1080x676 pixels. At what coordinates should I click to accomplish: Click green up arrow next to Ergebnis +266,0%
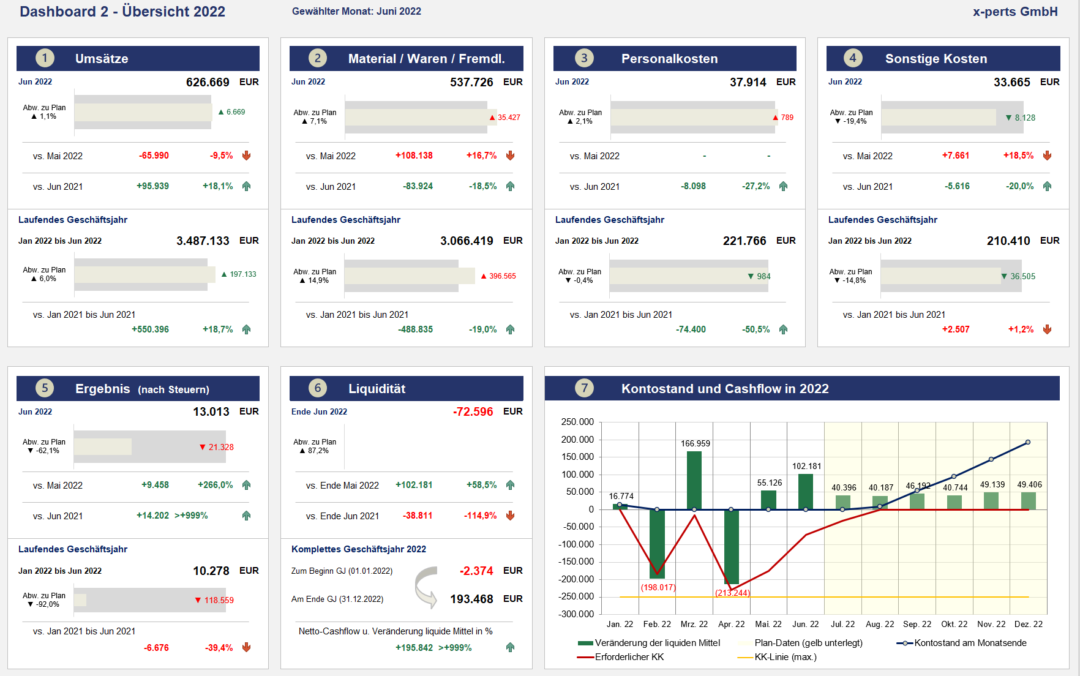247,485
